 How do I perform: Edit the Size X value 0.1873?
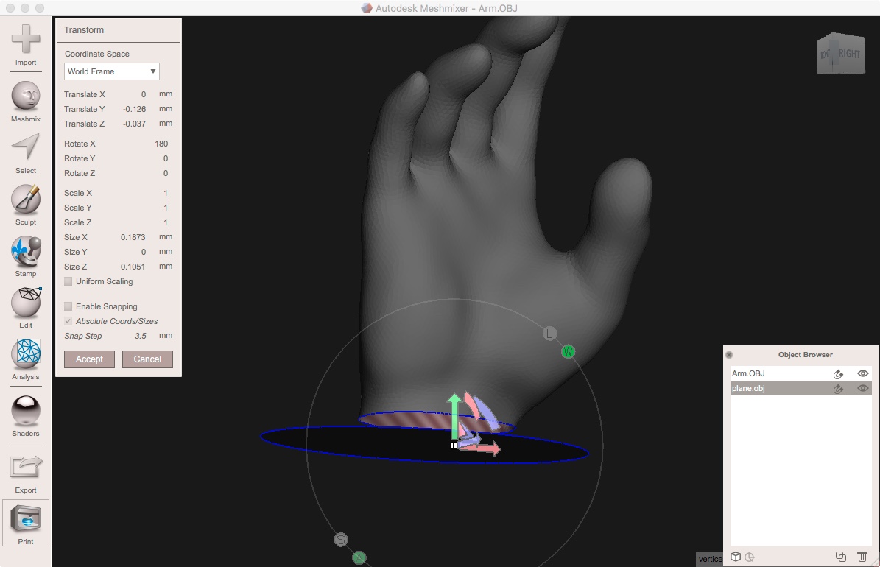coord(133,237)
